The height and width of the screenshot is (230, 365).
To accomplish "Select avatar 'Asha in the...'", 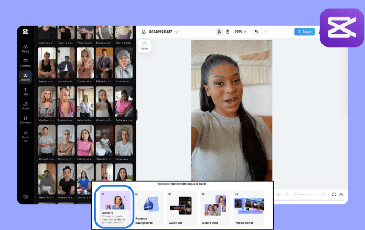I will [x=85, y=103].
